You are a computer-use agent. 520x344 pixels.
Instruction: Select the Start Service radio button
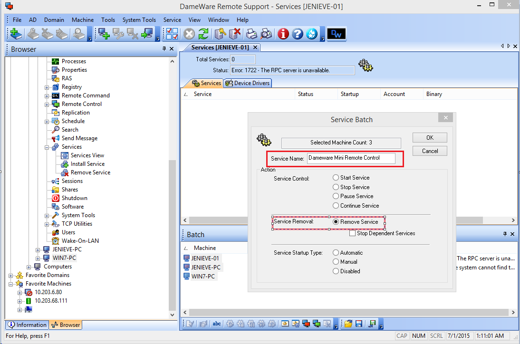click(x=336, y=178)
